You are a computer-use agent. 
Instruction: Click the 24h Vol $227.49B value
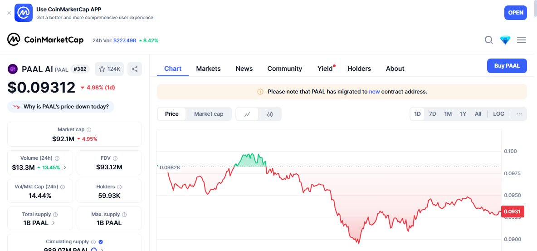(x=125, y=40)
